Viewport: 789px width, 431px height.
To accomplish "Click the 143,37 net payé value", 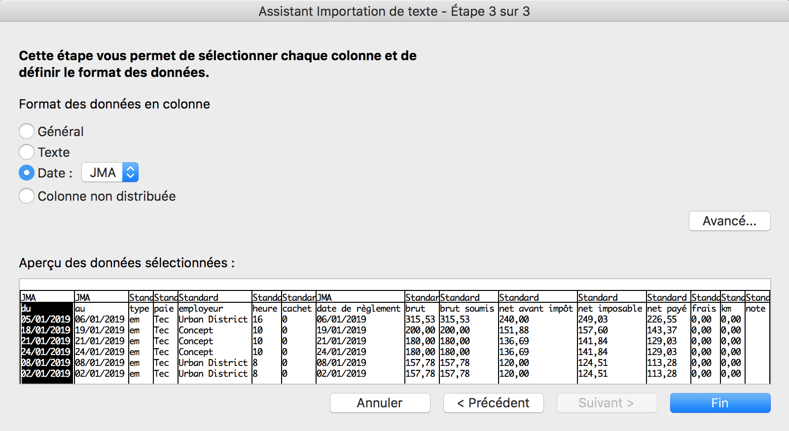I will (x=662, y=330).
